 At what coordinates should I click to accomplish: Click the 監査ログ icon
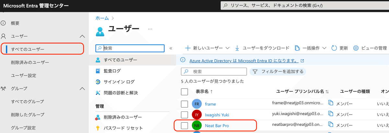pos(98,71)
